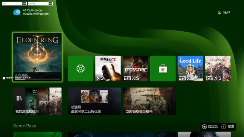
Task: Click the 417534 caicai gamertag
Action: (x=33, y=10)
